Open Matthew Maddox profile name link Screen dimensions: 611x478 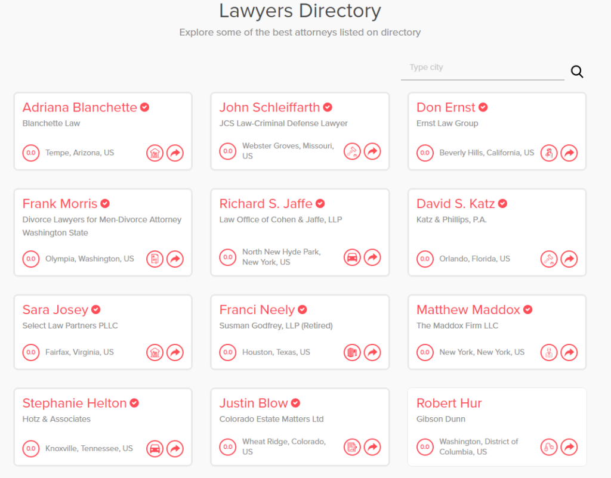click(468, 310)
